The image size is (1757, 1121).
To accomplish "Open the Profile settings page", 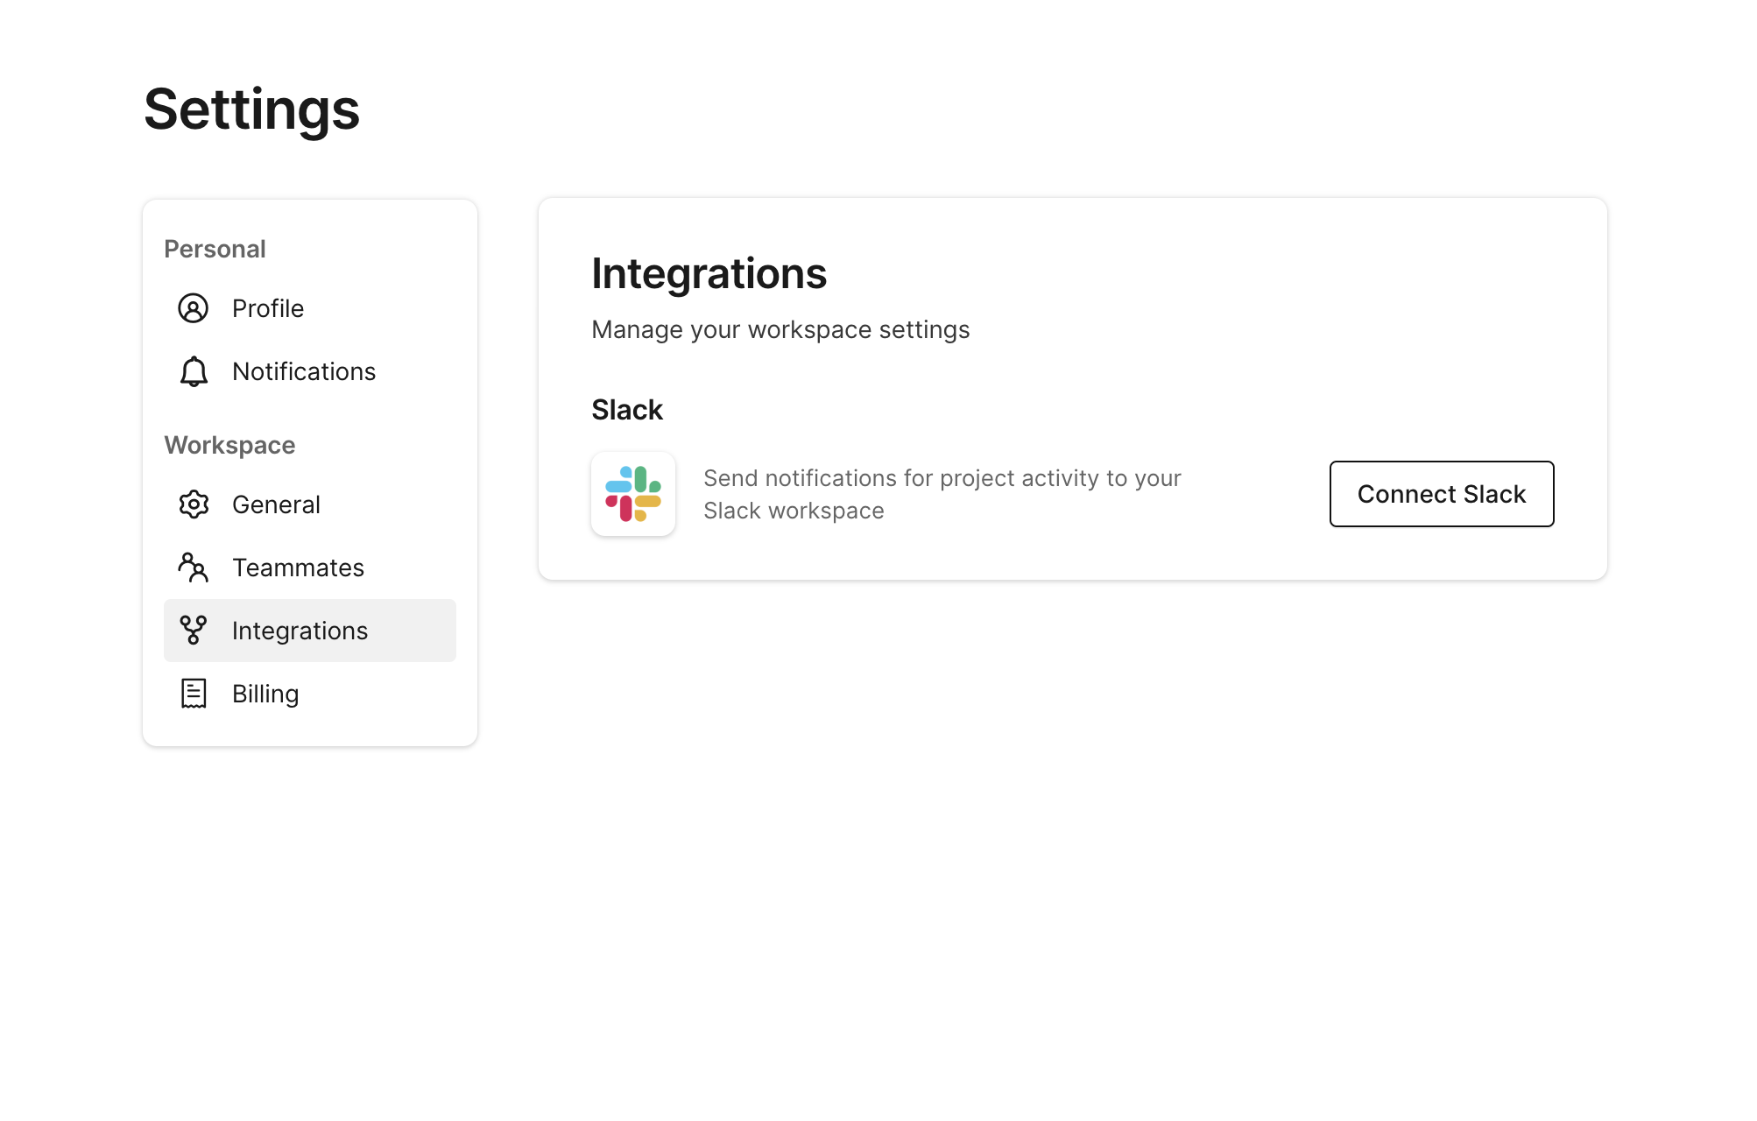I will point(267,308).
